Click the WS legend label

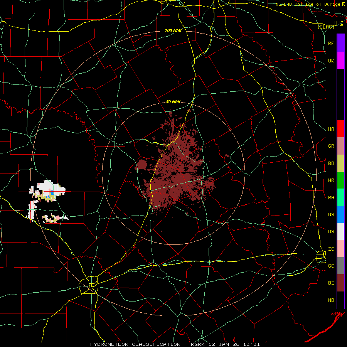click(x=331, y=214)
